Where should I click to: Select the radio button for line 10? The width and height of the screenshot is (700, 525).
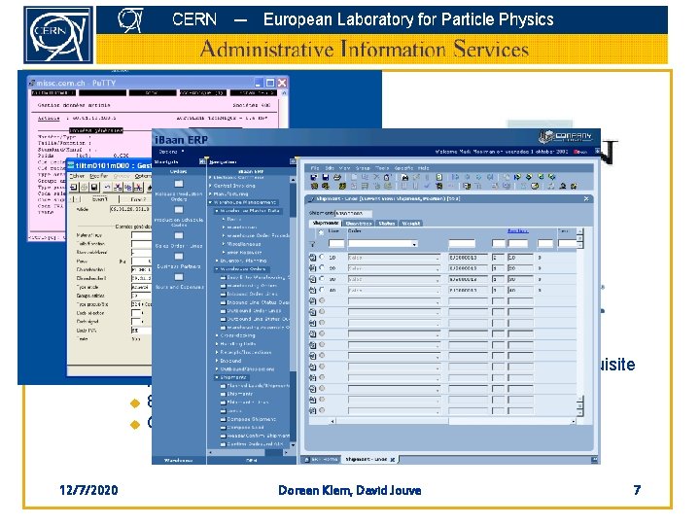pos(322,257)
